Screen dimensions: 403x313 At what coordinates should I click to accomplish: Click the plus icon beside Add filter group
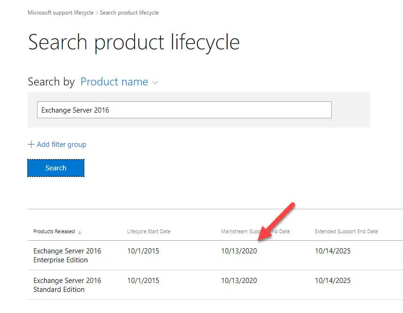(31, 145)
